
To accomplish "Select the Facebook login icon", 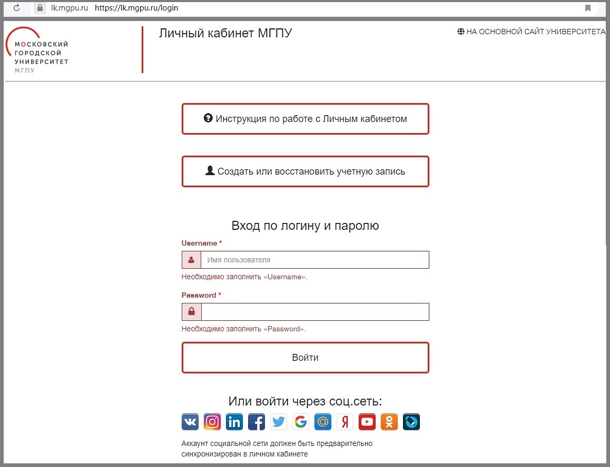I will pyautogui.click(x=257, y=422).
